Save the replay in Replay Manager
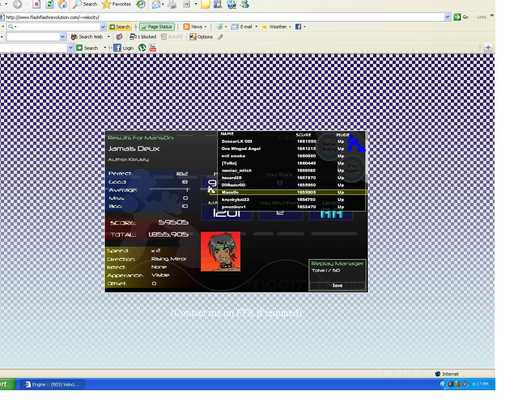The height and width of the screenshot is (414, 518). (x=338, y=285)
